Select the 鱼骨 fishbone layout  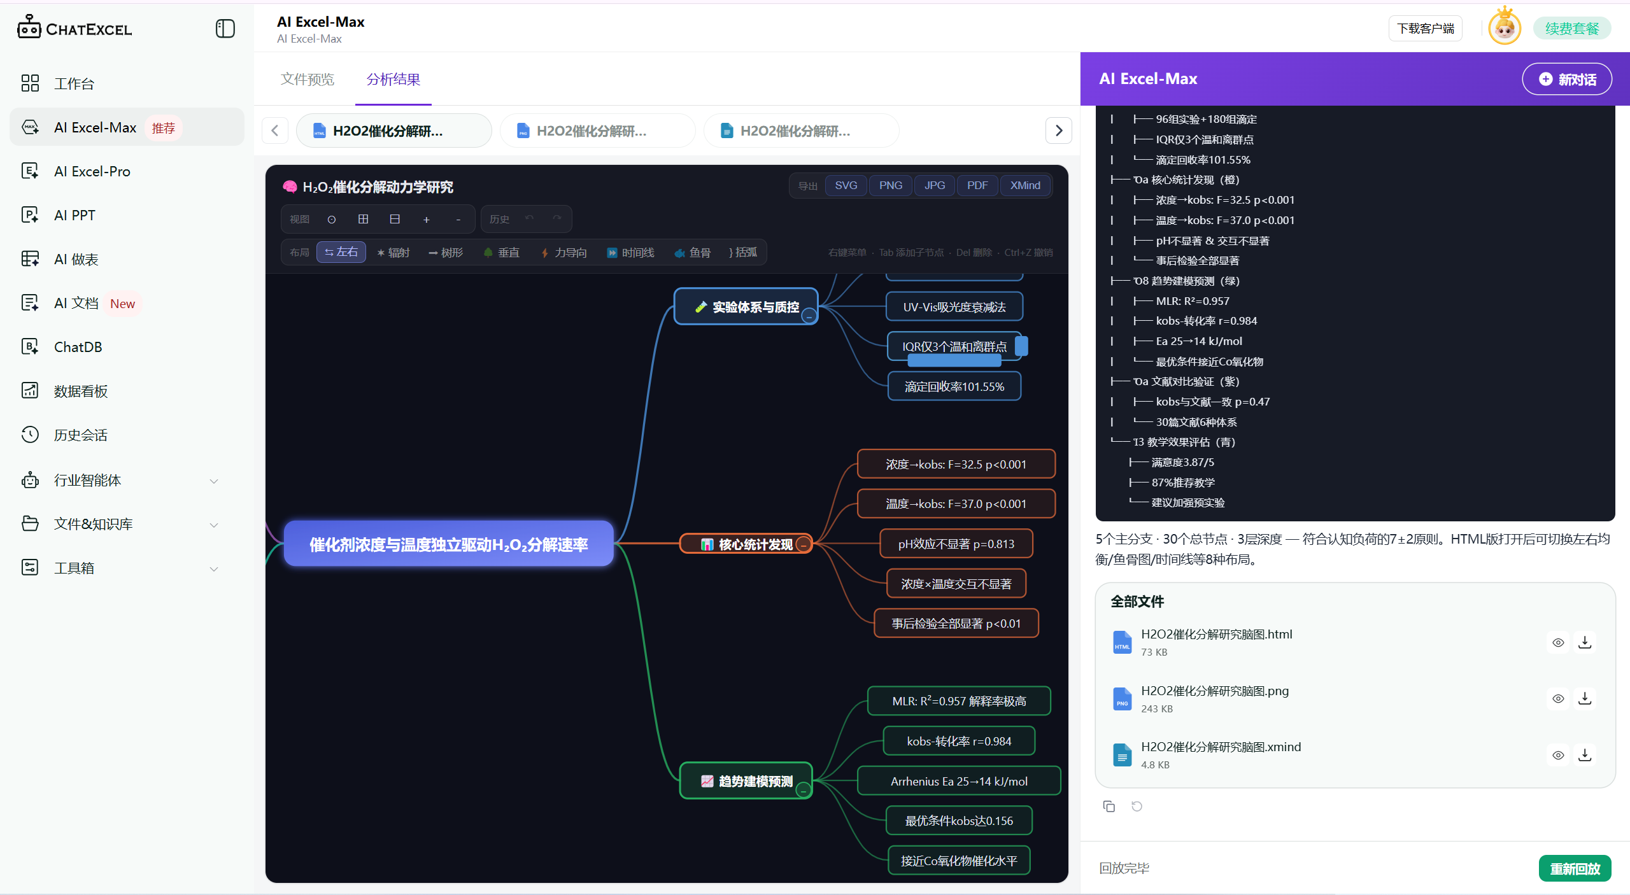coord(693,253)
